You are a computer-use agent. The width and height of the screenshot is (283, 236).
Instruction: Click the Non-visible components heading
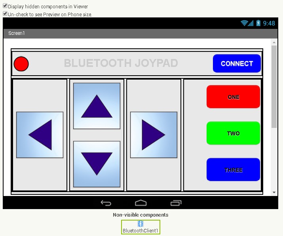pyautogui.click(x=141, y=215)
